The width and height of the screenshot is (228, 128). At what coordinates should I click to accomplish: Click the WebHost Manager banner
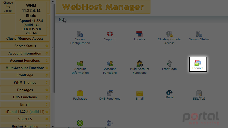103,7
